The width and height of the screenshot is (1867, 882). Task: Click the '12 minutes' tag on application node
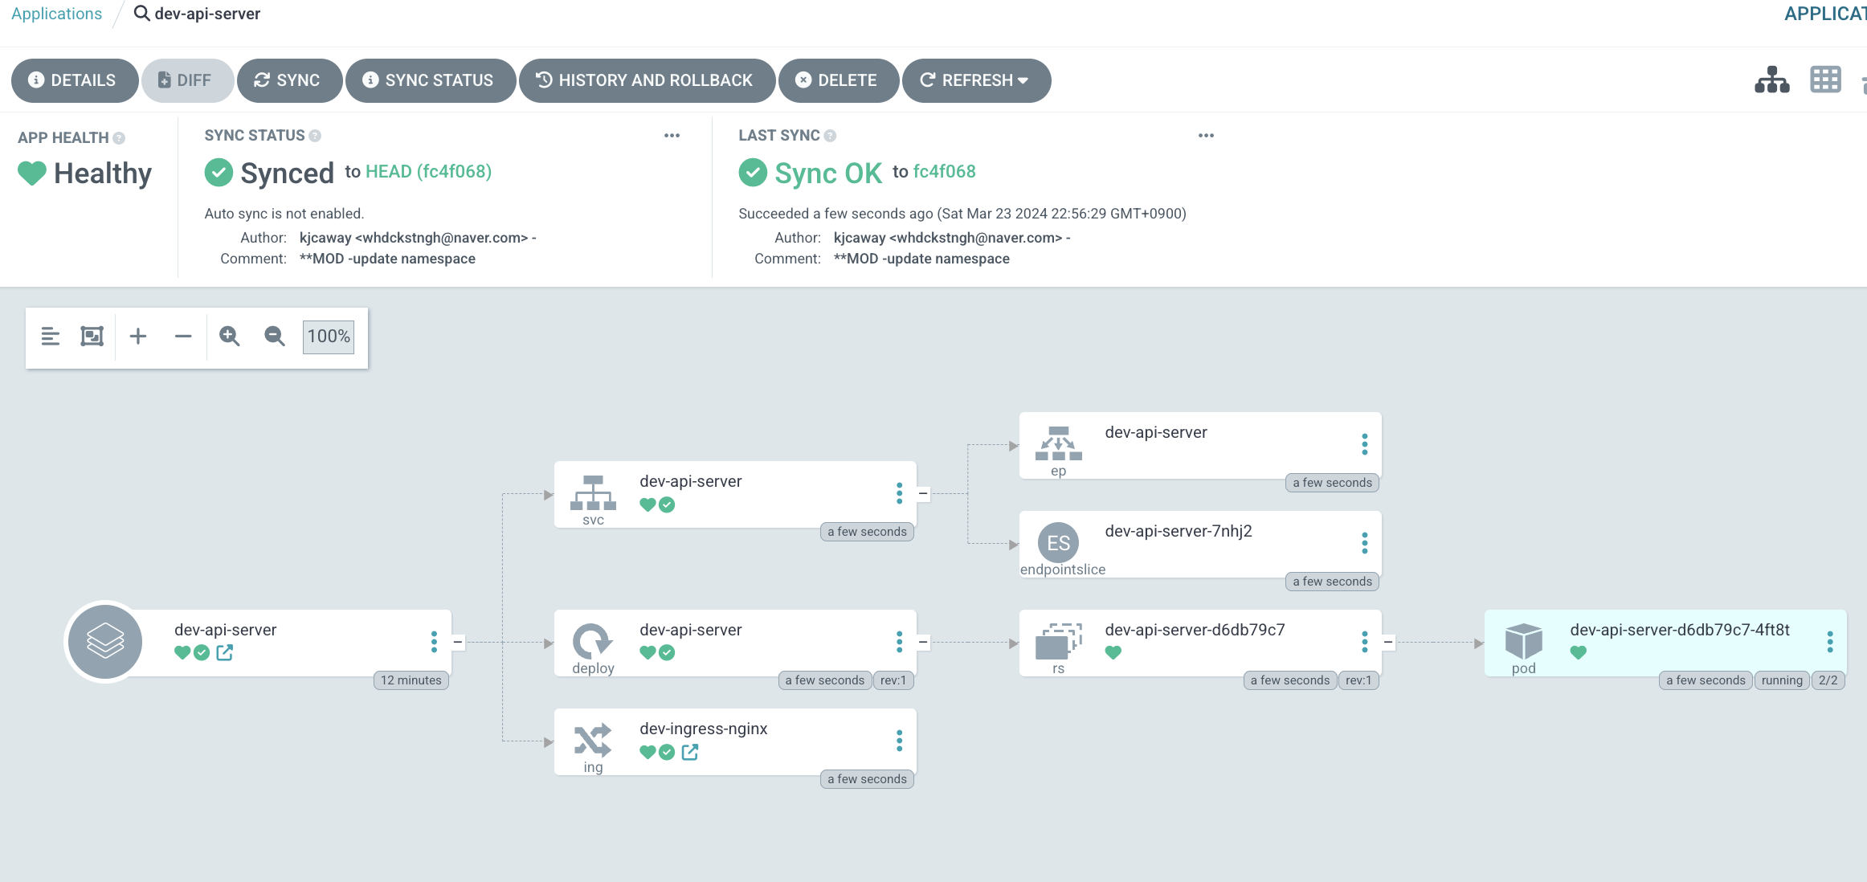point(411,680)
